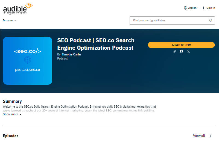Click the globe language icon
Screen dimensions: 219x145
tap(185, 8)
